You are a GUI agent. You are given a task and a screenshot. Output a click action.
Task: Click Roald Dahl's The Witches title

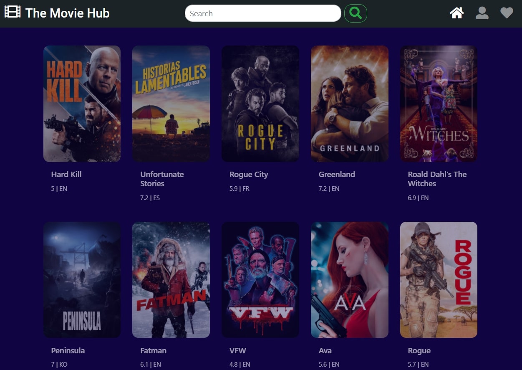437,179
